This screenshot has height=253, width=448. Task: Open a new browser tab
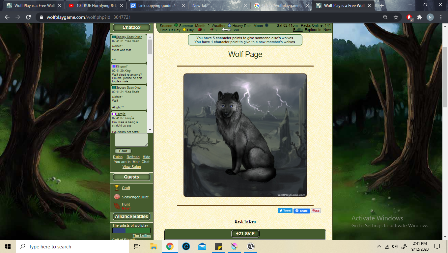coord(382,6)
